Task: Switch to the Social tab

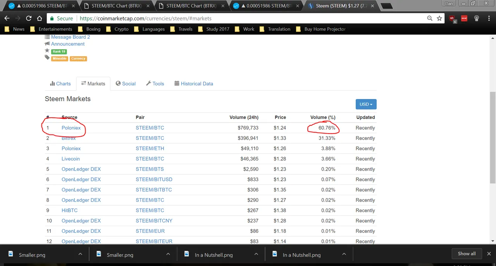Action: [126, 84]
